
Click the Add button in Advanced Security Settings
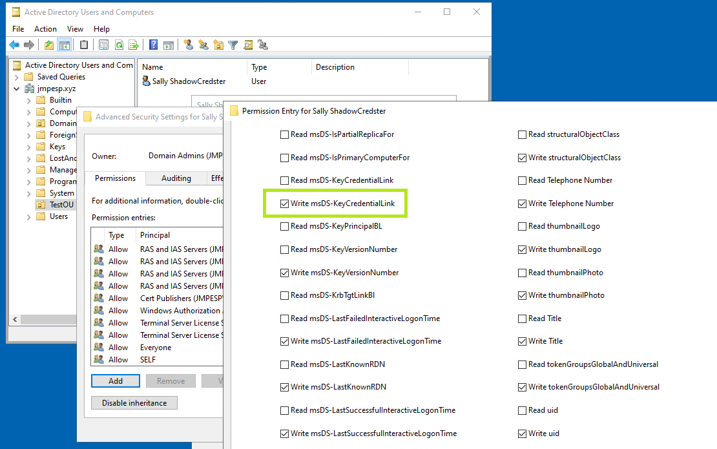point(116,381)
